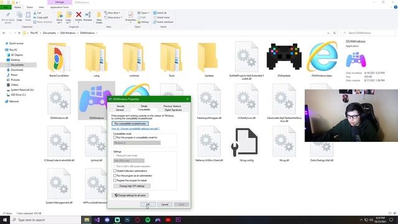Cancel the DS4Windows Properties dialog
The width and height of the screenshot is (398, 224).
pos(165,205)
